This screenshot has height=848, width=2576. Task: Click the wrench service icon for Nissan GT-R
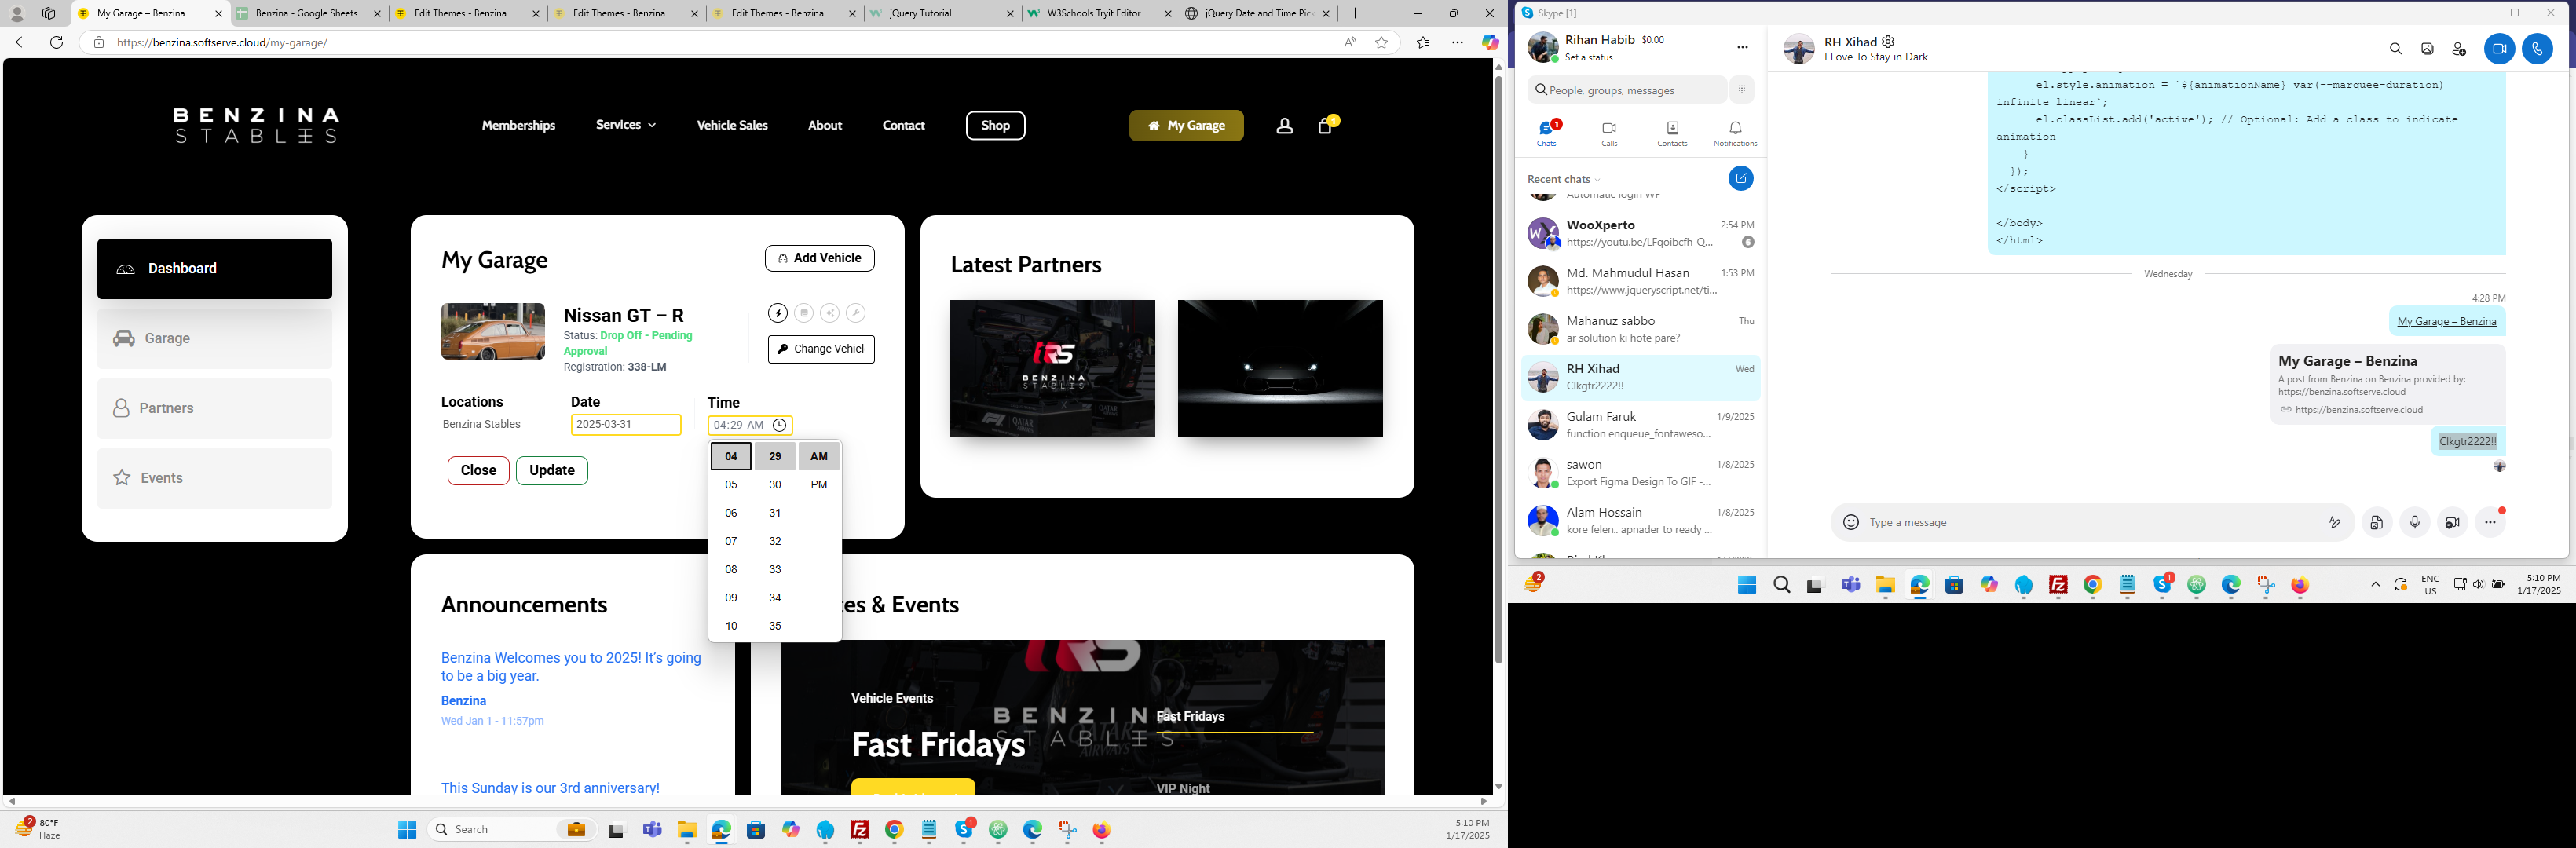point(855,313)
